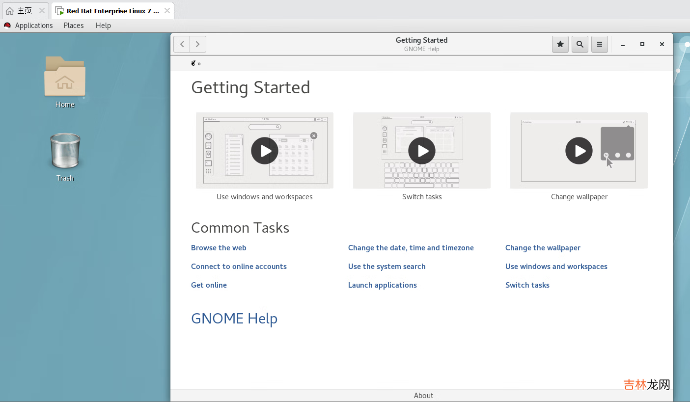The width and height of the screenshot is (690, 402).
Task: Open Change the date, time and timezone link
Action: tap(411, 248)
